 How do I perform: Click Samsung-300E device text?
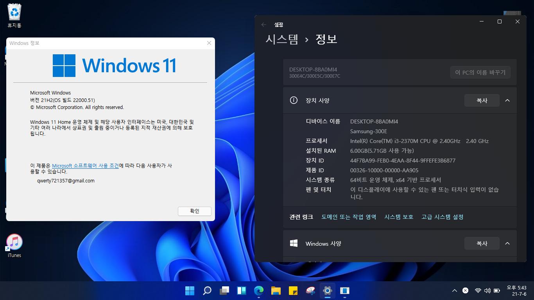pos(369,131)
